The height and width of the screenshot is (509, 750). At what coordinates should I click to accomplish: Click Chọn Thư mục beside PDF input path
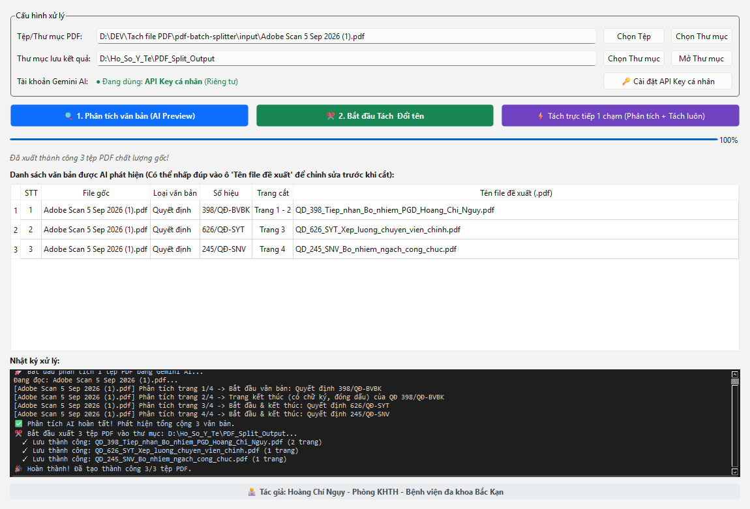pos(702,37)
